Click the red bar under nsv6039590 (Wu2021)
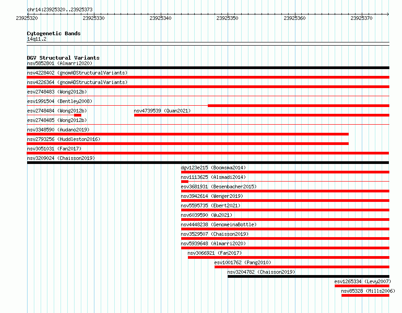The height and width of the screenshot is (313, 402). point(285,220)
